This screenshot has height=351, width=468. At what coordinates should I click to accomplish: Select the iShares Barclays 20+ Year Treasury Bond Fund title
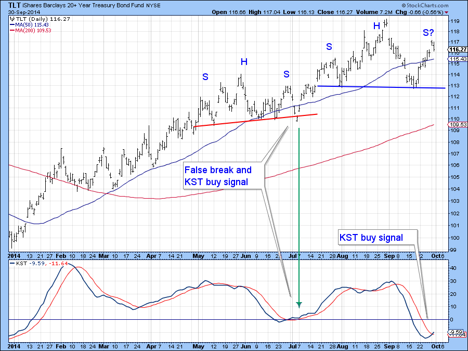[x=83, y=5]
